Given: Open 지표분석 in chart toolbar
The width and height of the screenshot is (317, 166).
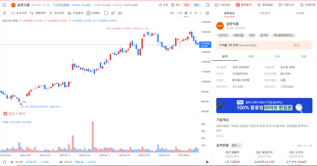Looking at the screenshot, I should coord(75,13).
